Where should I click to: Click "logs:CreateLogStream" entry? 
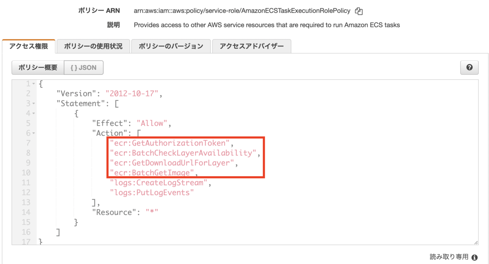pos(159,183)
